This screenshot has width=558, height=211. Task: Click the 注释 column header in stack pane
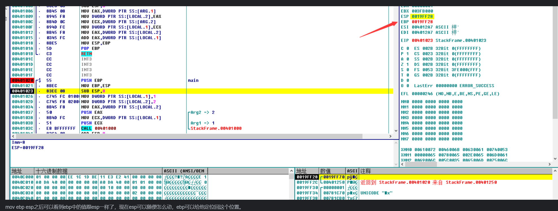tap(366, 171)
